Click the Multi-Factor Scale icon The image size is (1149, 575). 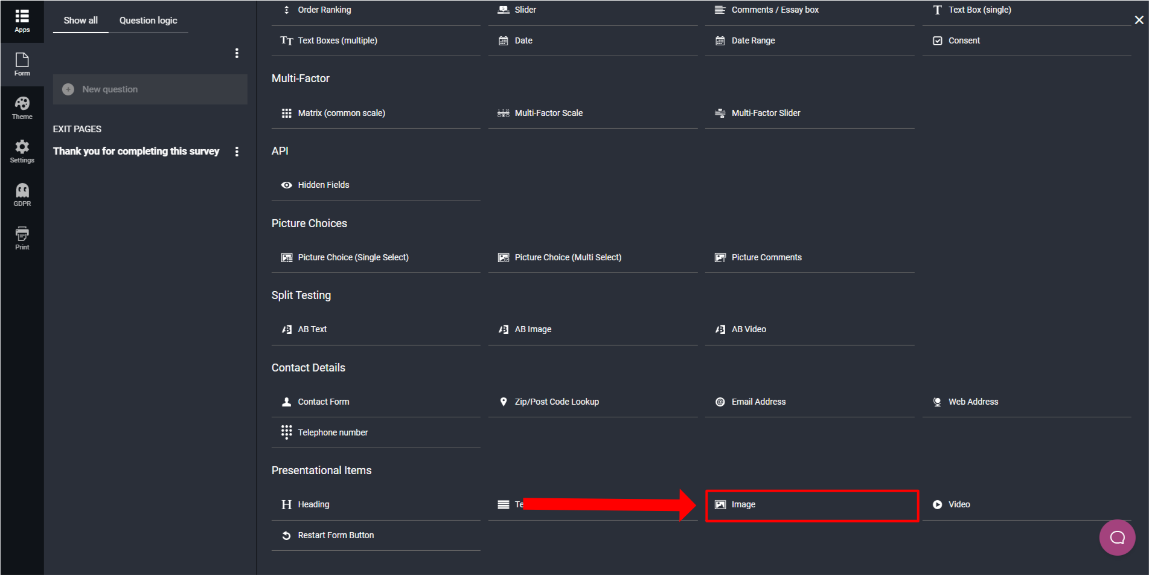click(503, 113)
